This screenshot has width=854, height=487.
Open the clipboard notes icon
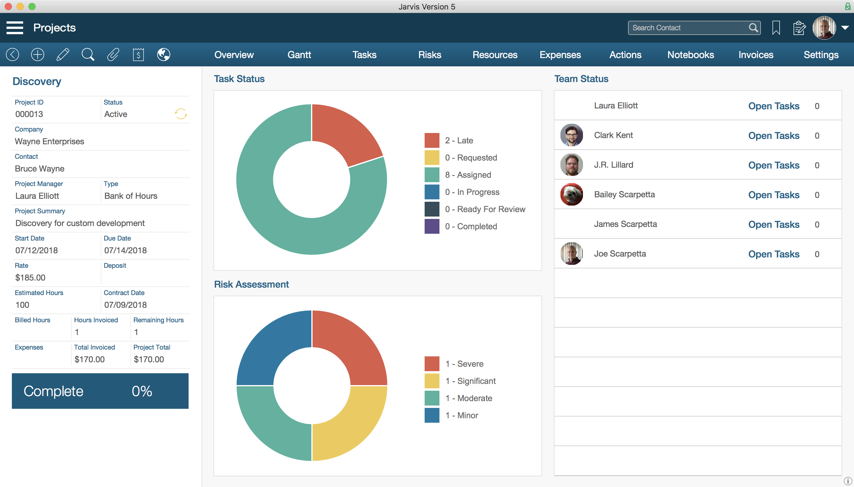pyautogui.click(x=799, y=28)
